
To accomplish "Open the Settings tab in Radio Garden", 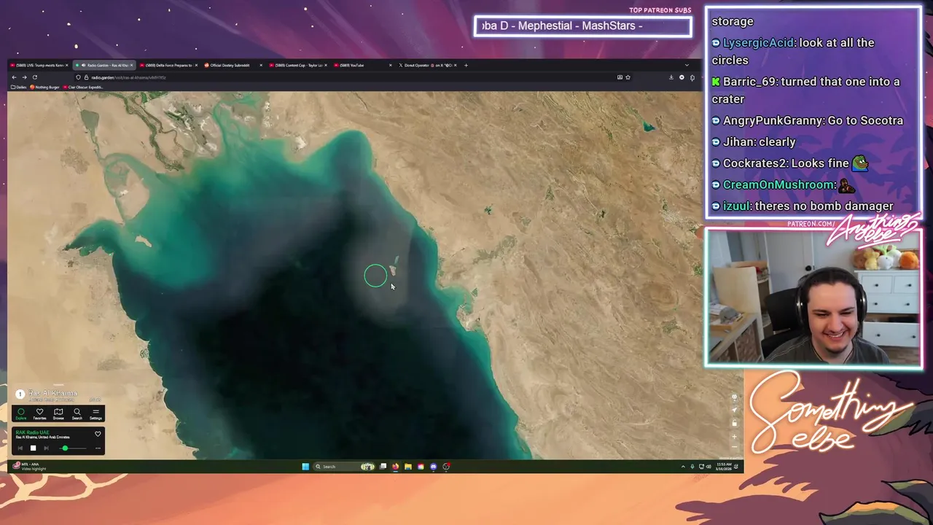I will click(x=95, y=414).
